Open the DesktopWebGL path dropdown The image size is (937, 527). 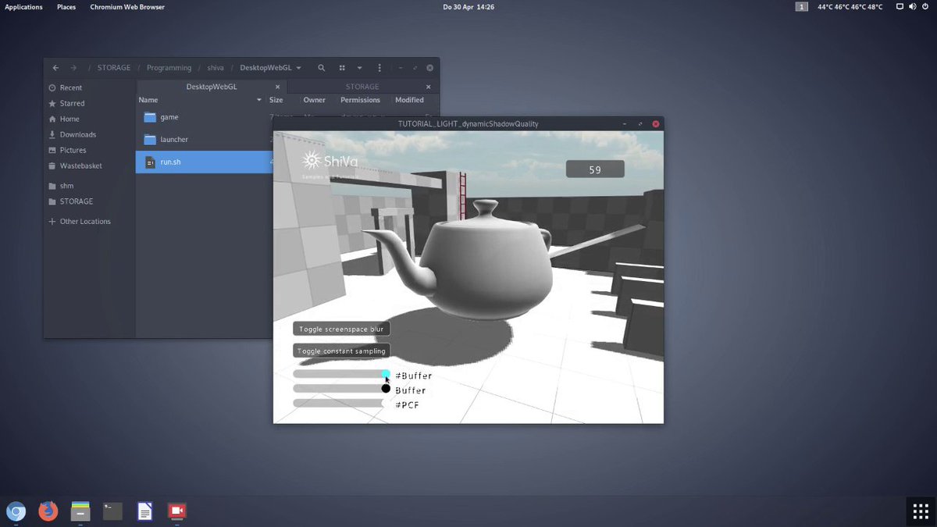pyautogui.click(x=269, y=68)
